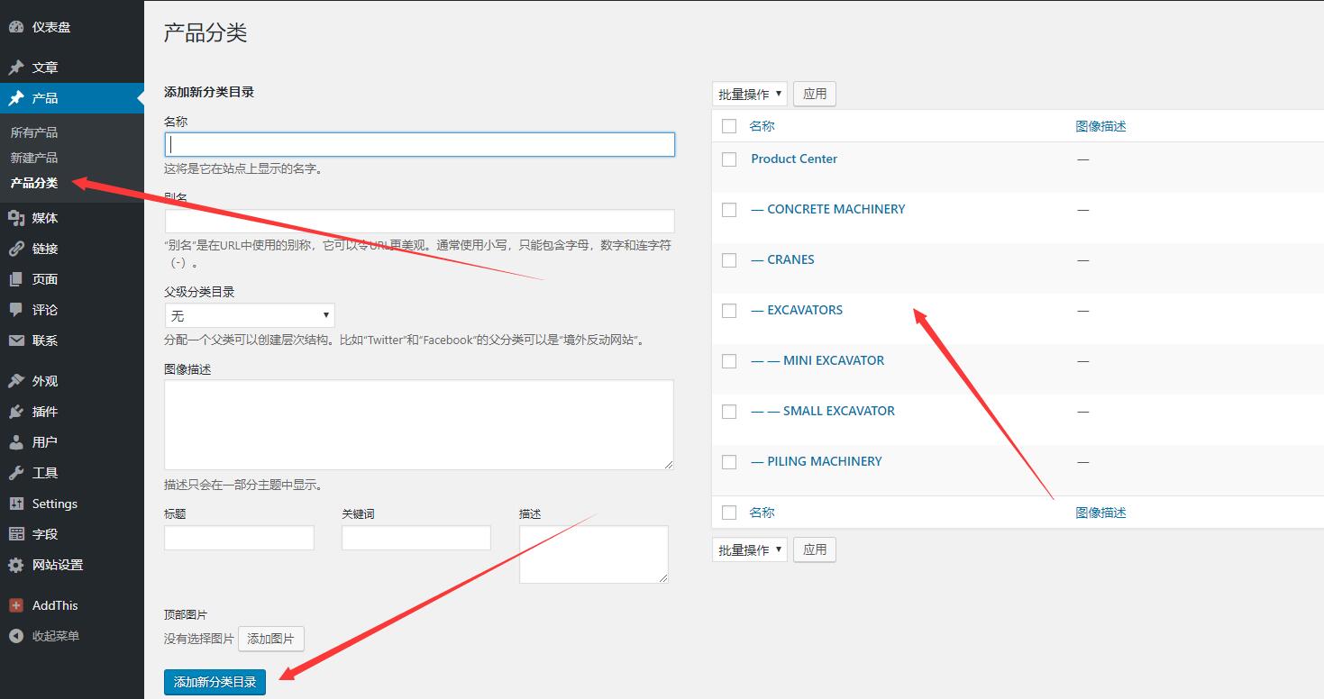
Task: Click the gear icon beside 网站设置
Action: pos(16,565)
